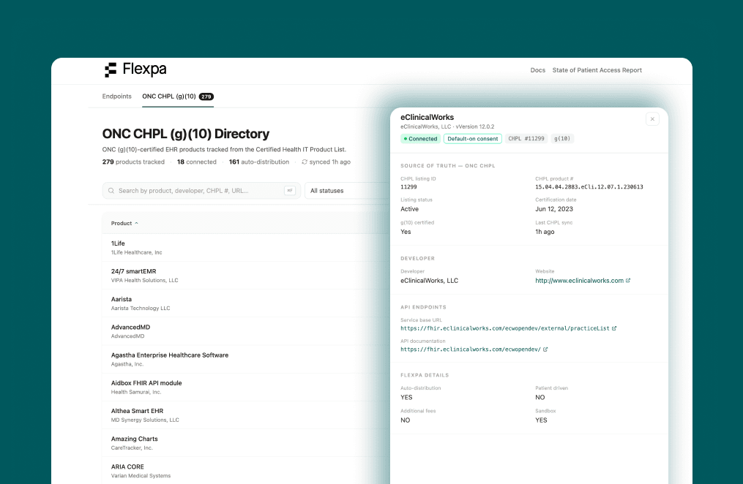
Task: Open the API documentation URL link
Action: pos(471,349)
